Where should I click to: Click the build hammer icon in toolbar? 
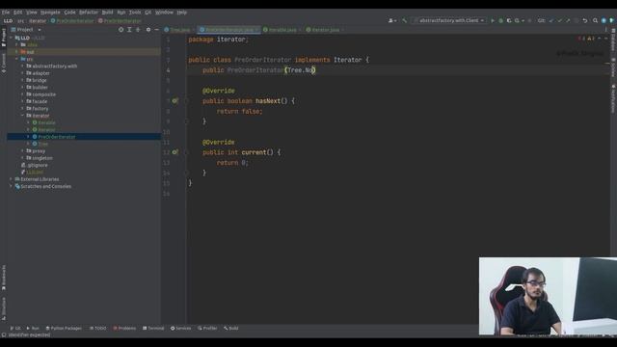point(404,20)
